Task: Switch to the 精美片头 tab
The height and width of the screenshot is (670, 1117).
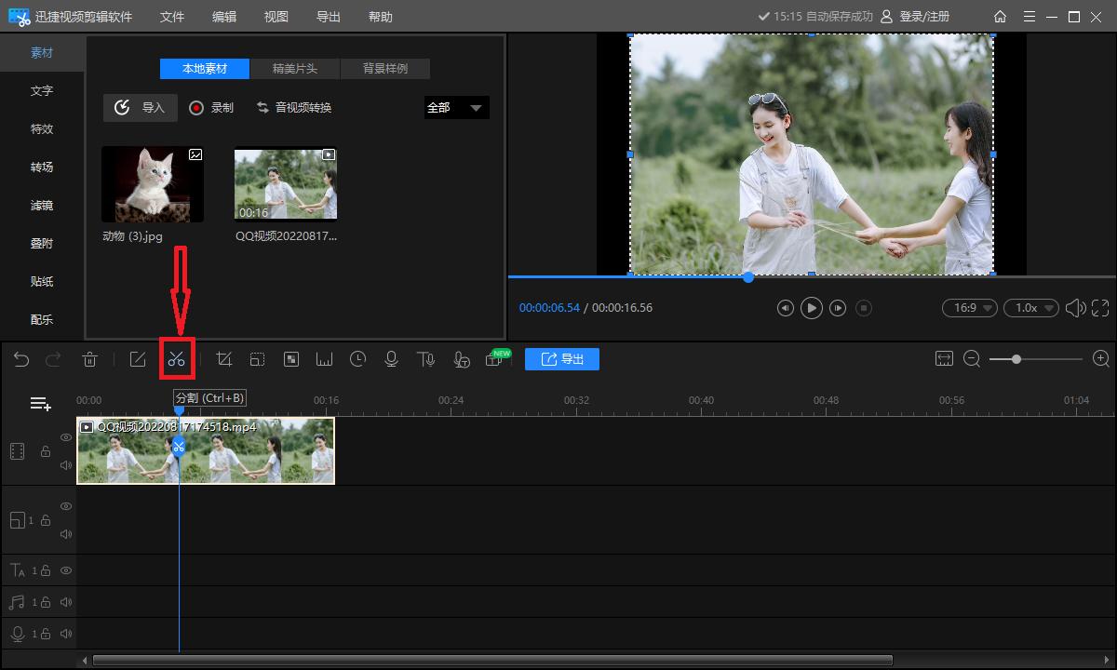Action: [294, 69]
